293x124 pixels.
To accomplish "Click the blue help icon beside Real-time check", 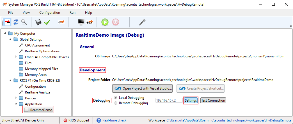I will tap(99, 120).
